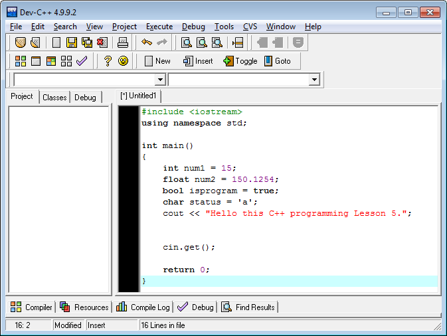Click the Compile and Run colorful icon

click(51, 61)
